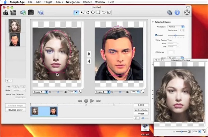Collapse the Selected Curve section
Viewport: 208px width, 137px height.
[x=153, y=22]
